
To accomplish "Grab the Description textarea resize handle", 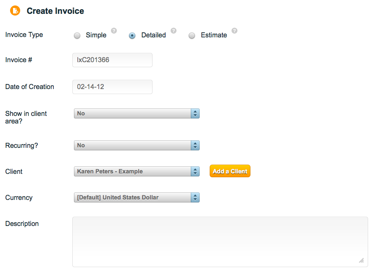I will pos(361,260).
